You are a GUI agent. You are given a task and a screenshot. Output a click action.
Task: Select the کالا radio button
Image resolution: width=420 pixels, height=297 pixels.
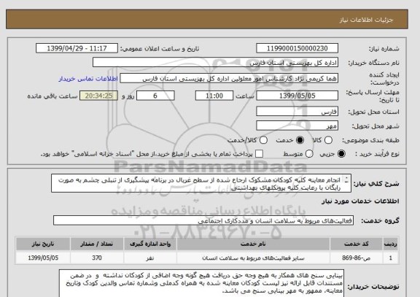tap(328, 140)
